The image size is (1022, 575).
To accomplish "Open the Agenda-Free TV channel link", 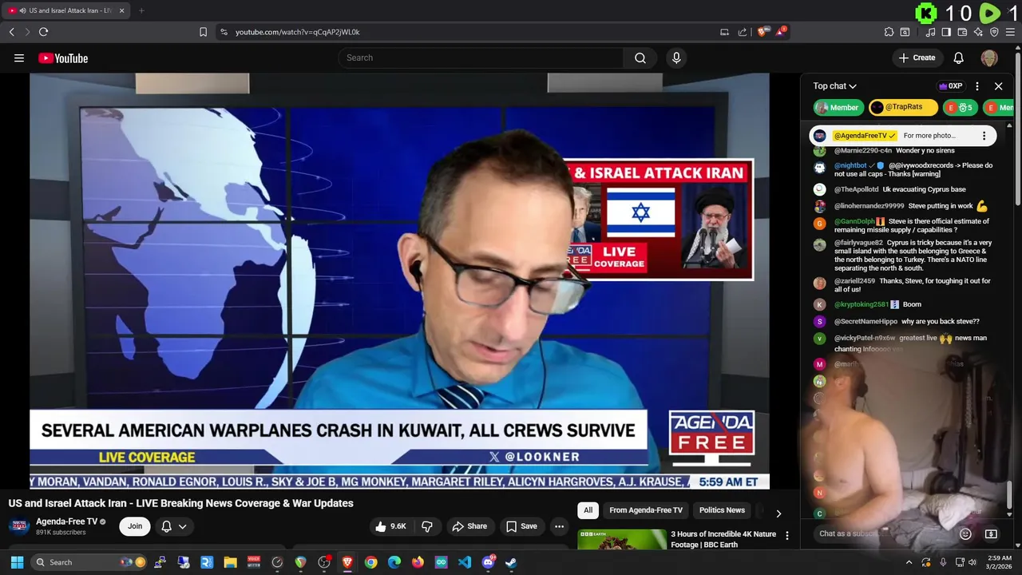I will [66, 521].
